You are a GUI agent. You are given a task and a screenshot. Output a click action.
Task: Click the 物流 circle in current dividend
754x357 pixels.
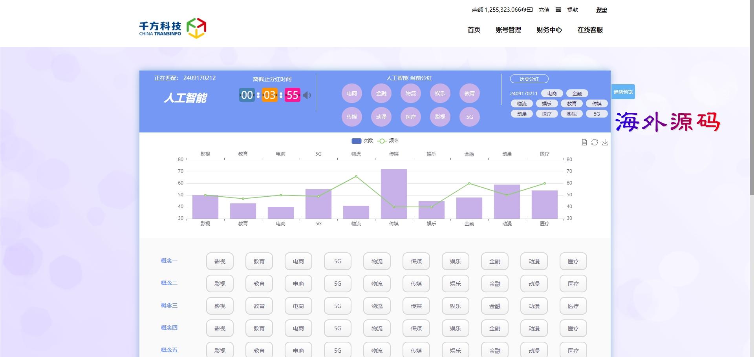411,94
